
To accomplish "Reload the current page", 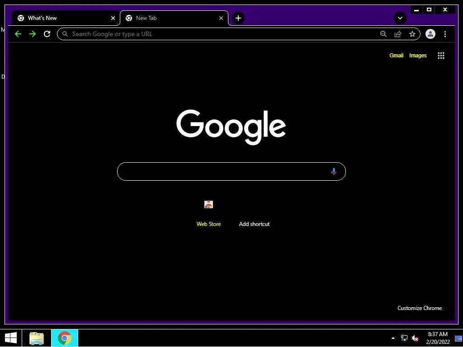I will point(47,34).
